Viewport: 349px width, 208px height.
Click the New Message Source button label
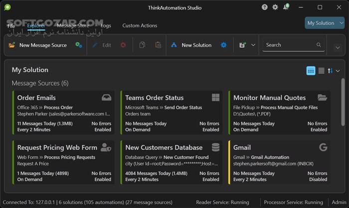pos(43,45)
